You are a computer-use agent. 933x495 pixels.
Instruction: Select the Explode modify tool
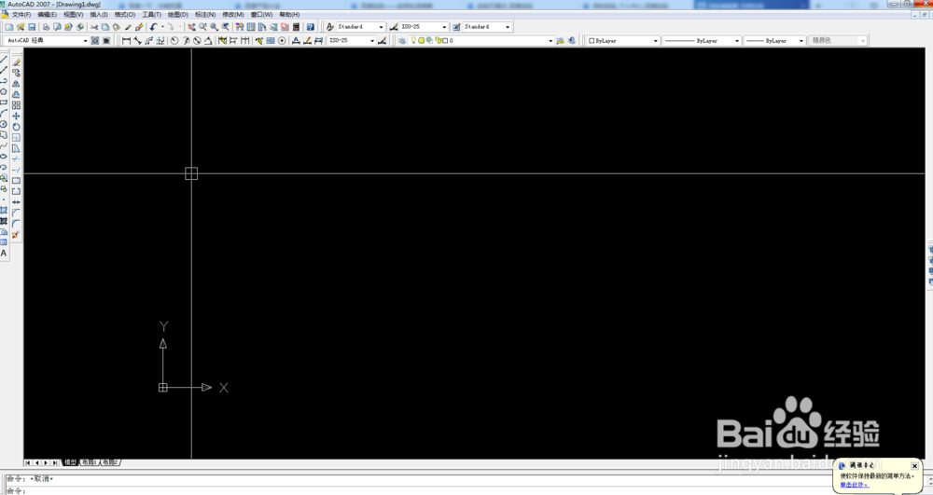[16, 235]
